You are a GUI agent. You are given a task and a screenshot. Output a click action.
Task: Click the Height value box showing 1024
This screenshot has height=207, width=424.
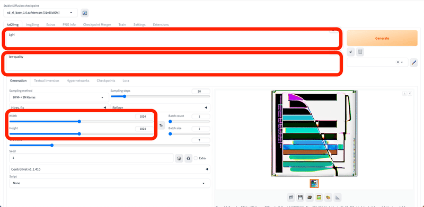[144, 129]
